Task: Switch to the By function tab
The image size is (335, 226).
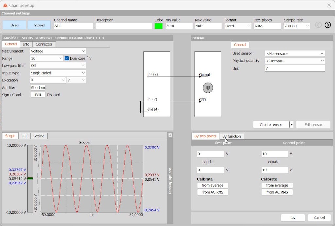Action: pos(232,136)
